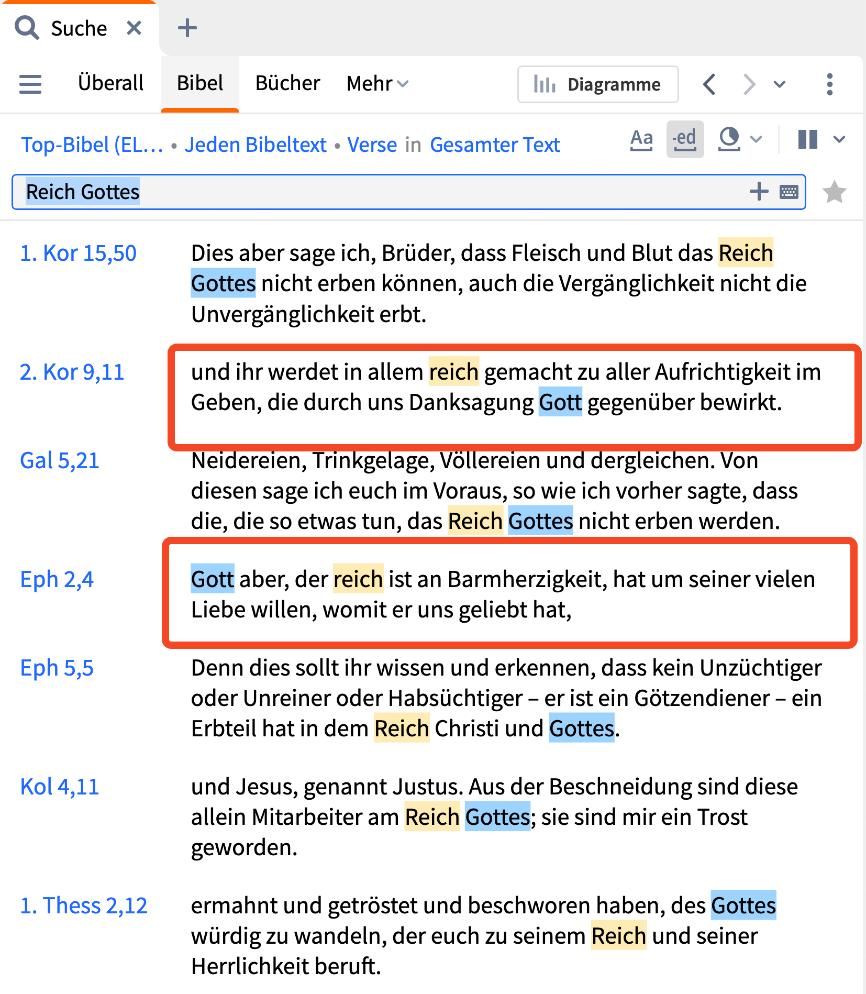Expand the layout options chevron
This screenshot has width=866, height=994.
pyautogui.click(x=839, y=139)
